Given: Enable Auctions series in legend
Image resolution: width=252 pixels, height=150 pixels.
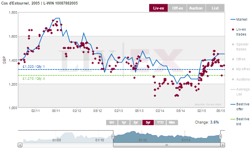Looking at the screenshot, I should 241,79.
